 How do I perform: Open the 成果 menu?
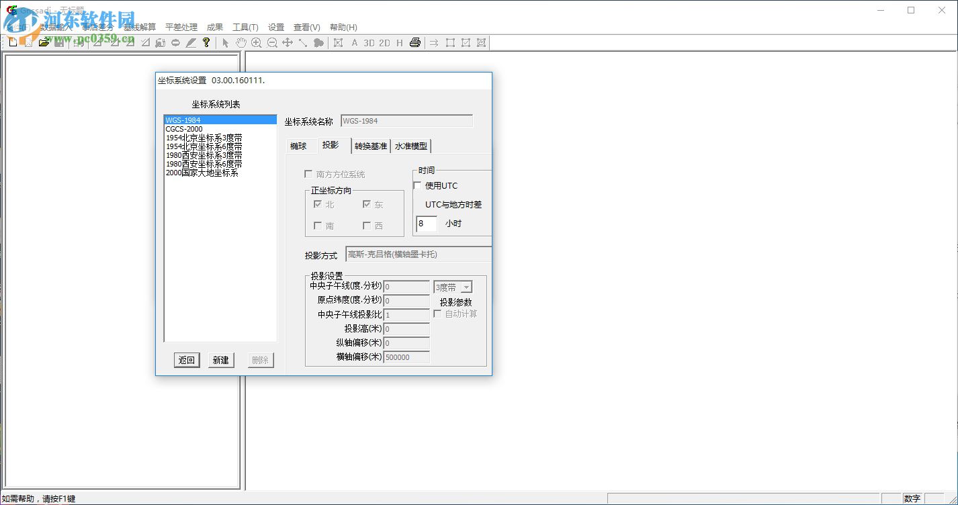tap(215, 28)
